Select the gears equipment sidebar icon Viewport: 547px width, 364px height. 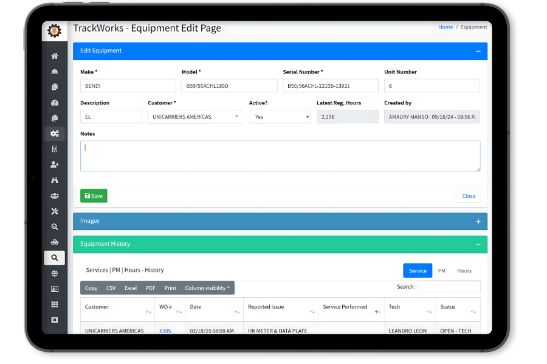[x=55, y=133]
